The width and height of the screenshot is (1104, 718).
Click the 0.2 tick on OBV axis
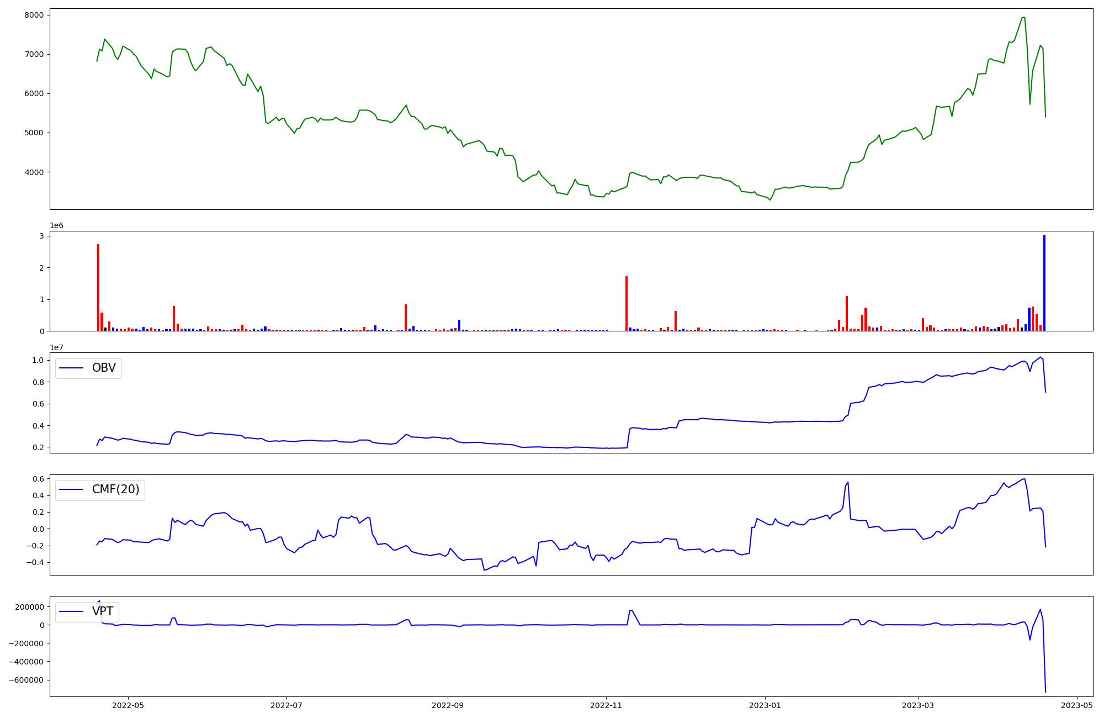click(38, 447)
